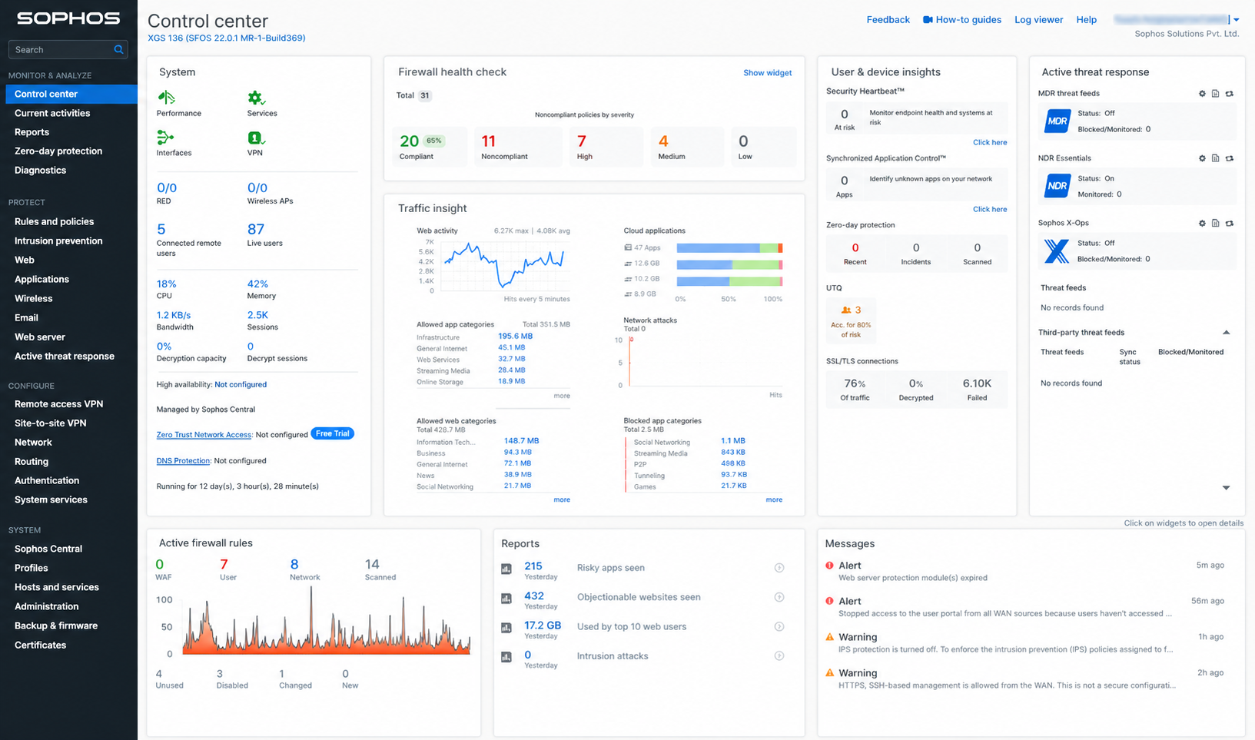Image resolution: width=1255 pixels, height=740 pixels.
Task: Show more allowed web categories
Action: pos(562,499)
